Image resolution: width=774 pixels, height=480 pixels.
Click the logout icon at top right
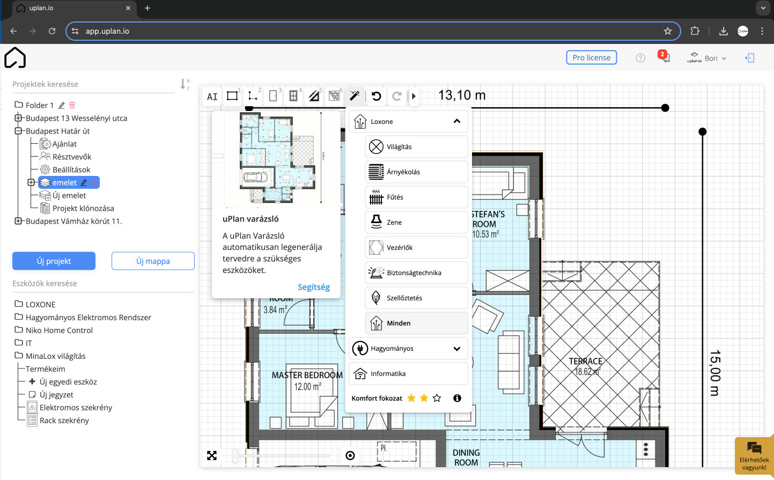750,58
